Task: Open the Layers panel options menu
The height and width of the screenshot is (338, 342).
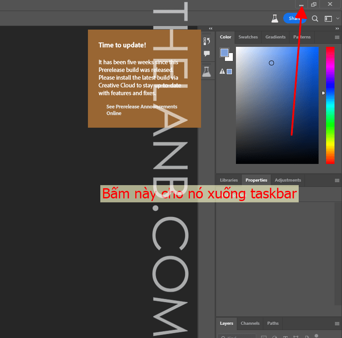Action: (x=337, y=323)
